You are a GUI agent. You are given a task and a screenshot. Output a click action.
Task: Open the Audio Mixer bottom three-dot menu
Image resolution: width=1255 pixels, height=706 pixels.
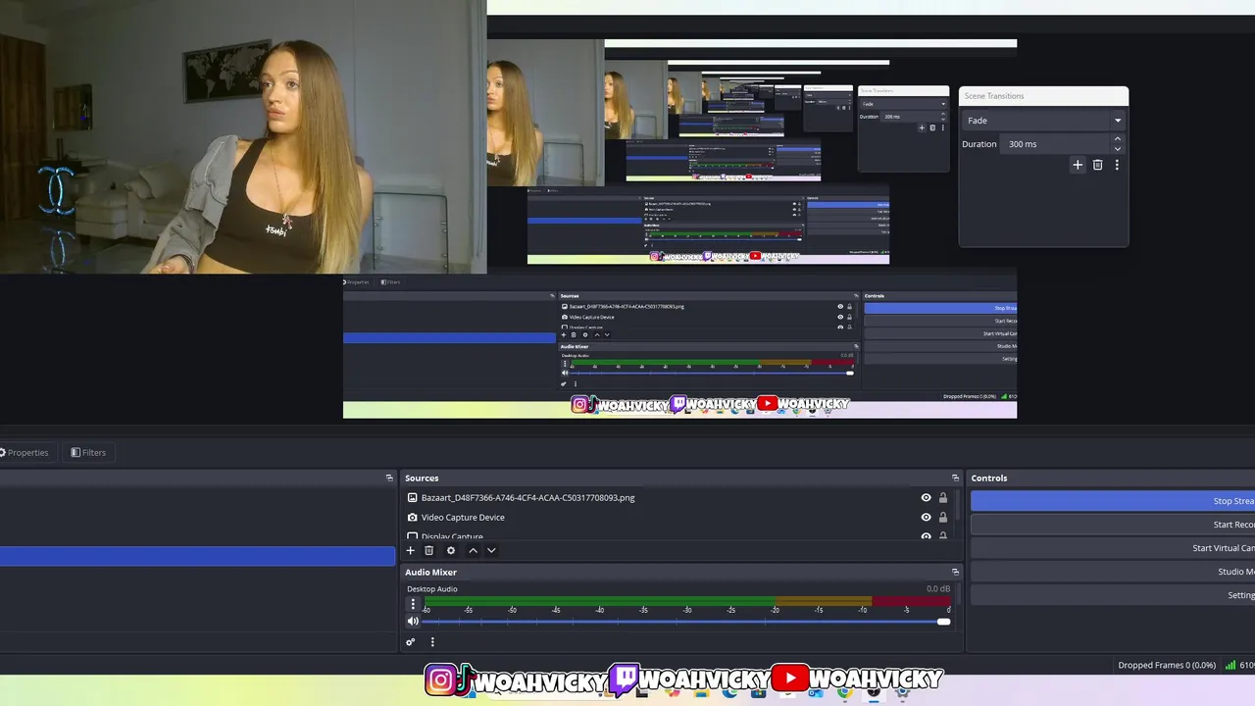click(432, 642)
